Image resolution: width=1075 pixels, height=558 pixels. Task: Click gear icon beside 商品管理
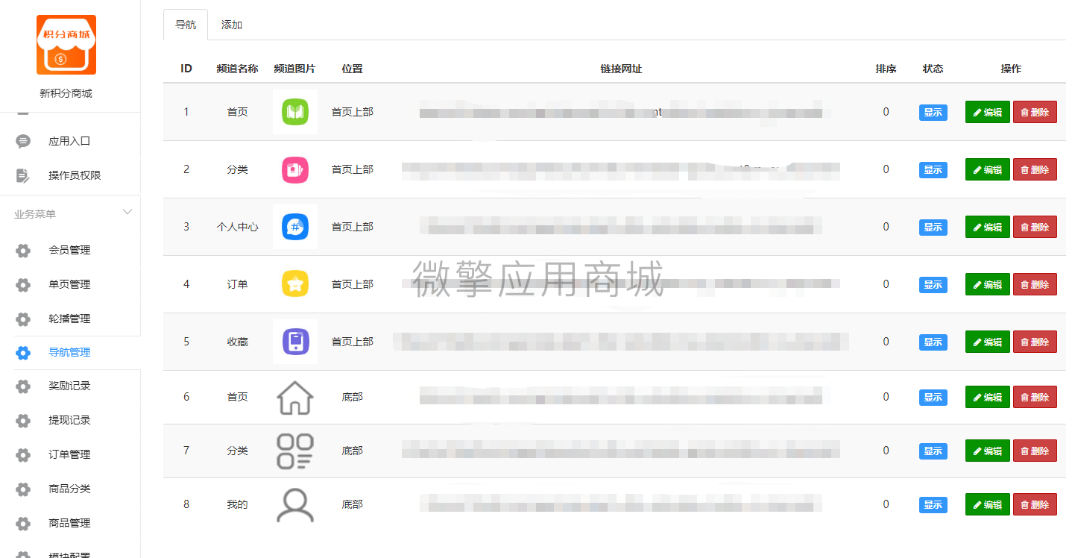click(x=23, y=524)
